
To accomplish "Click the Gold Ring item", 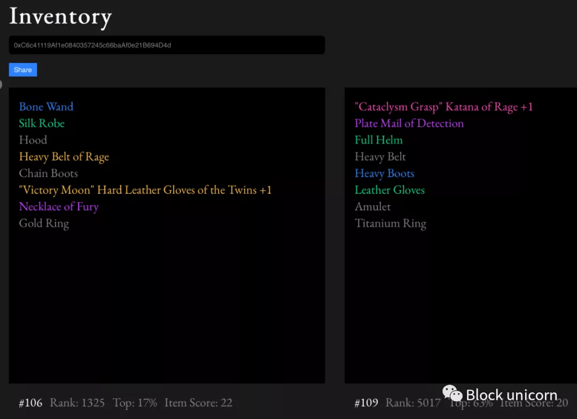I will [44, 223].
